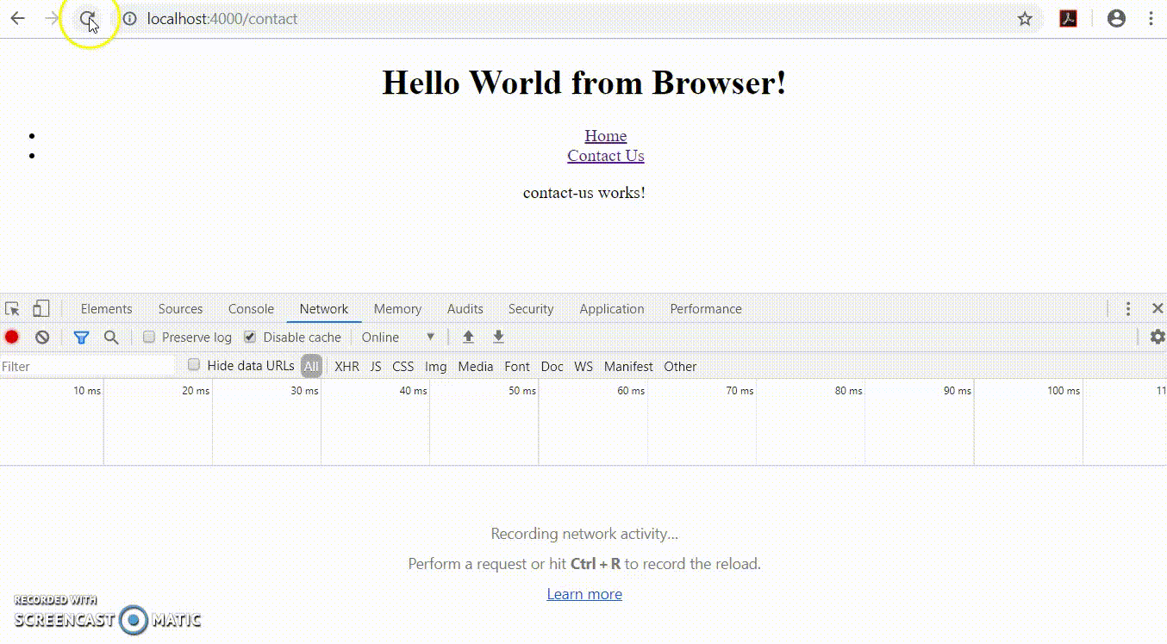Open DevTools settings gear

pyautogui.click(x=1157, y=337)
